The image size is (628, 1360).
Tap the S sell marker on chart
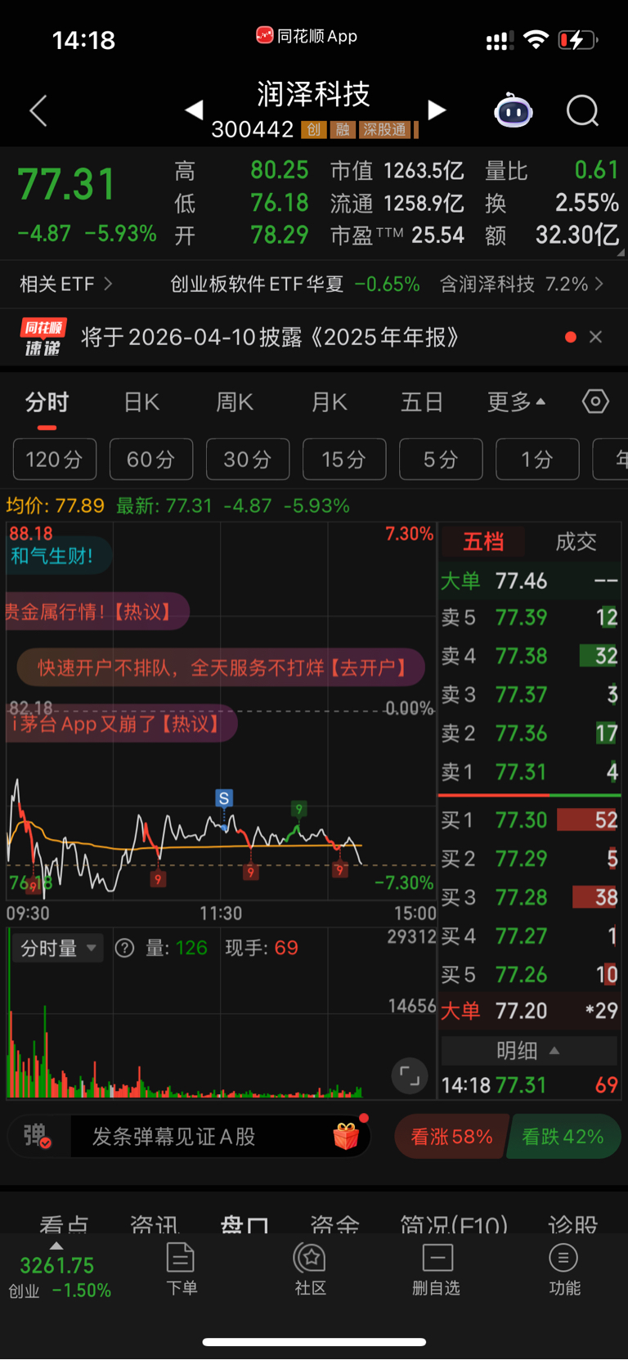click(x=224, y=798)
